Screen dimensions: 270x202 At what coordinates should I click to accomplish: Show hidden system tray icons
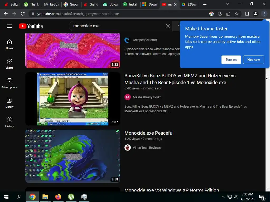[223, 197]
